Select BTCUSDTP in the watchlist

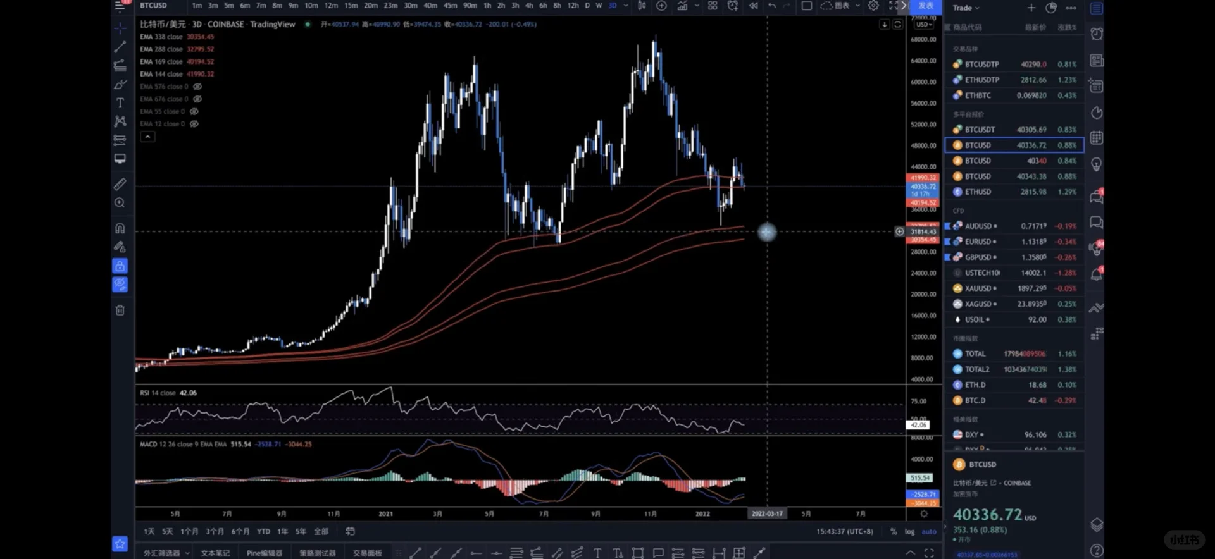(x=1014, y=64)
